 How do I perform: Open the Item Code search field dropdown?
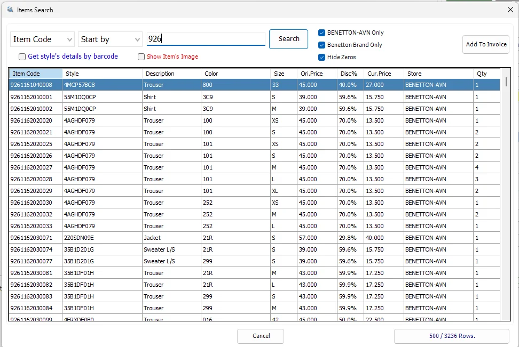tap(42, 39)
